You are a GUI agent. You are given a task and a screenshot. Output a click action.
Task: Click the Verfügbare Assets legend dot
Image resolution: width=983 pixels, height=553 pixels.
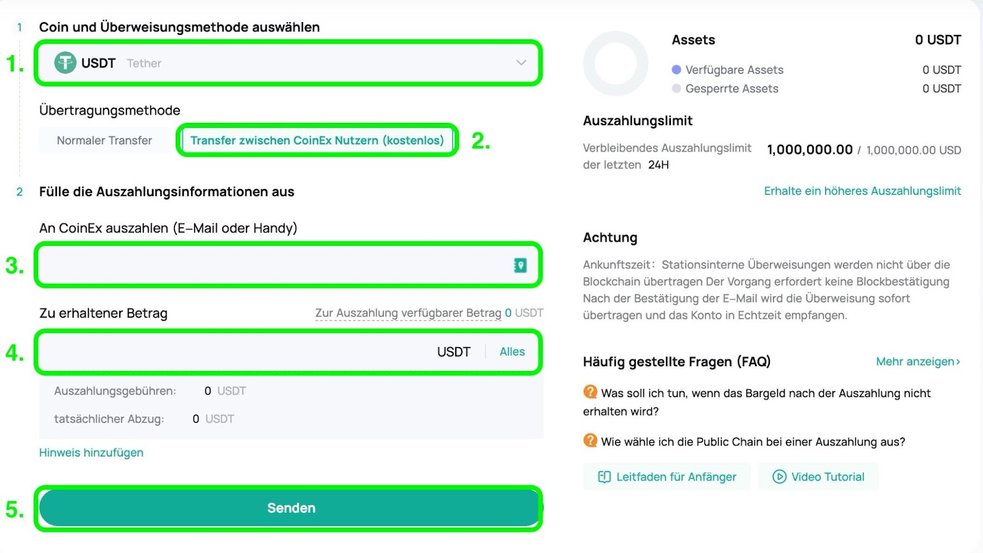[676, 69]
